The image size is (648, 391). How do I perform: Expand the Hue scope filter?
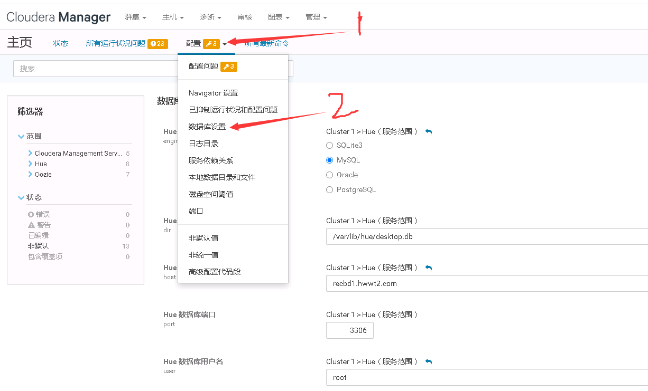tap(38, 164)
